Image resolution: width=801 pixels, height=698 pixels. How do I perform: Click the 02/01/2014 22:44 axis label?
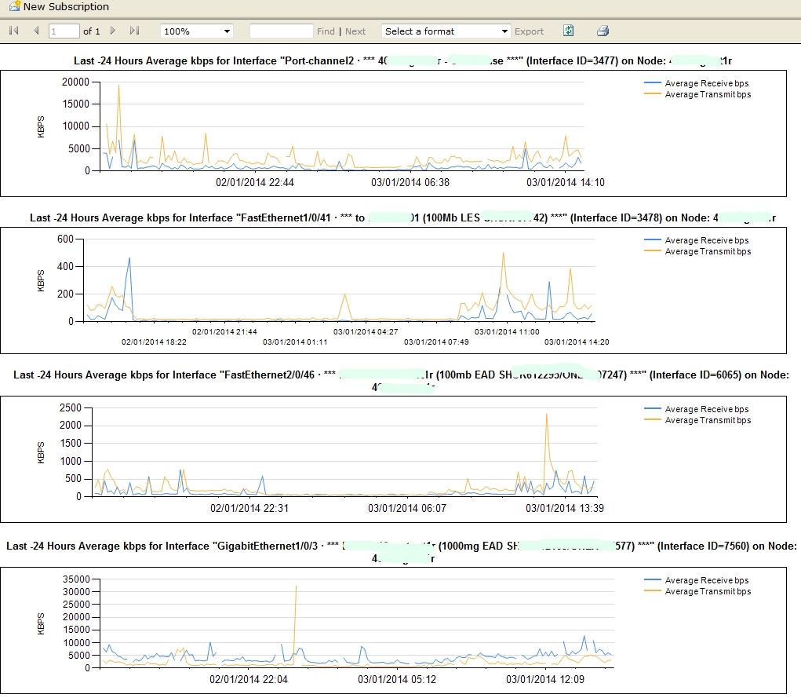tap(255, 183)
